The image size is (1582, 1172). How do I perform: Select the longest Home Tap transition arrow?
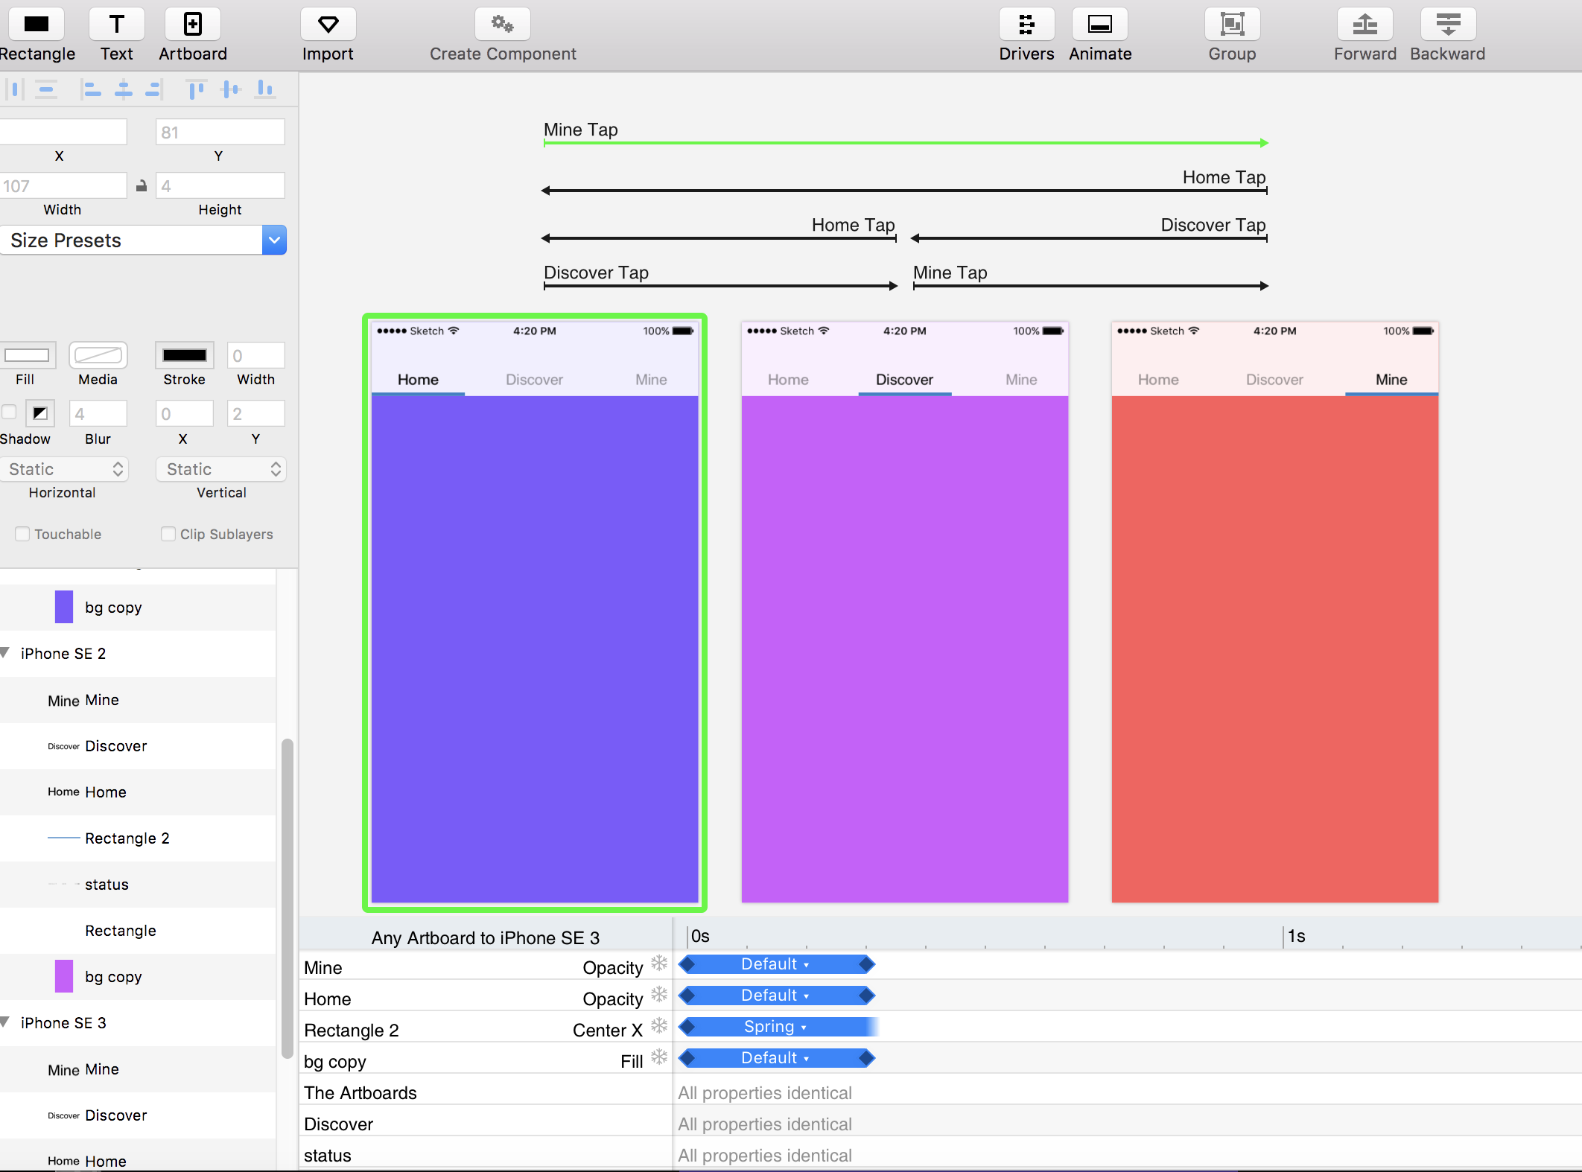coord(904,191)
